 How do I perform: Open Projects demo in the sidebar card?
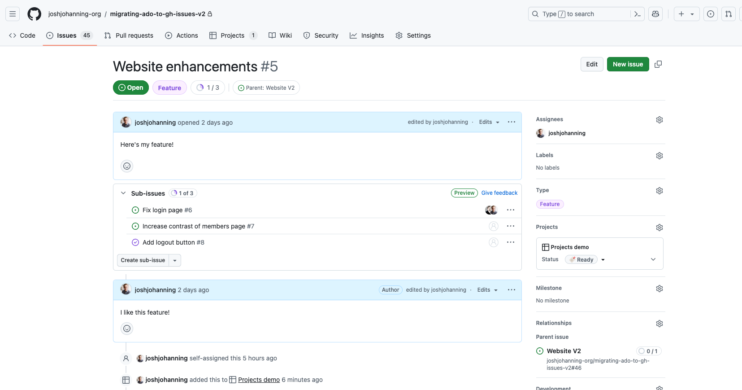coord(570,247)
